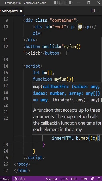
Task: Click 'thisArg?: any' in the signature popup
Action: 68,100
